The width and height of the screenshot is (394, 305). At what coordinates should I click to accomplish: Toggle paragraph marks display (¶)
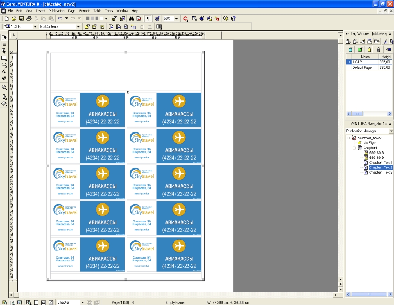click(x=148, y=19)
